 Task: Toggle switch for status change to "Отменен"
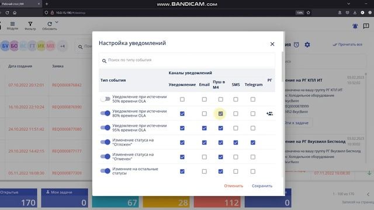pos(105,156)
